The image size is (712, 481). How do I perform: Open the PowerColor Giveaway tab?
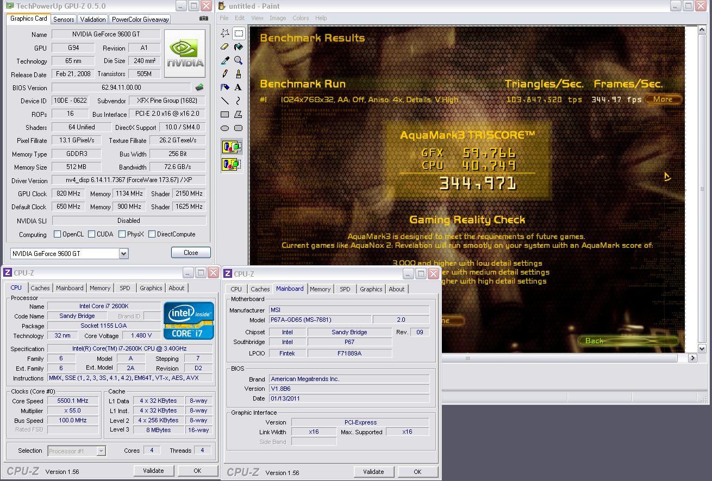(140, 19)
